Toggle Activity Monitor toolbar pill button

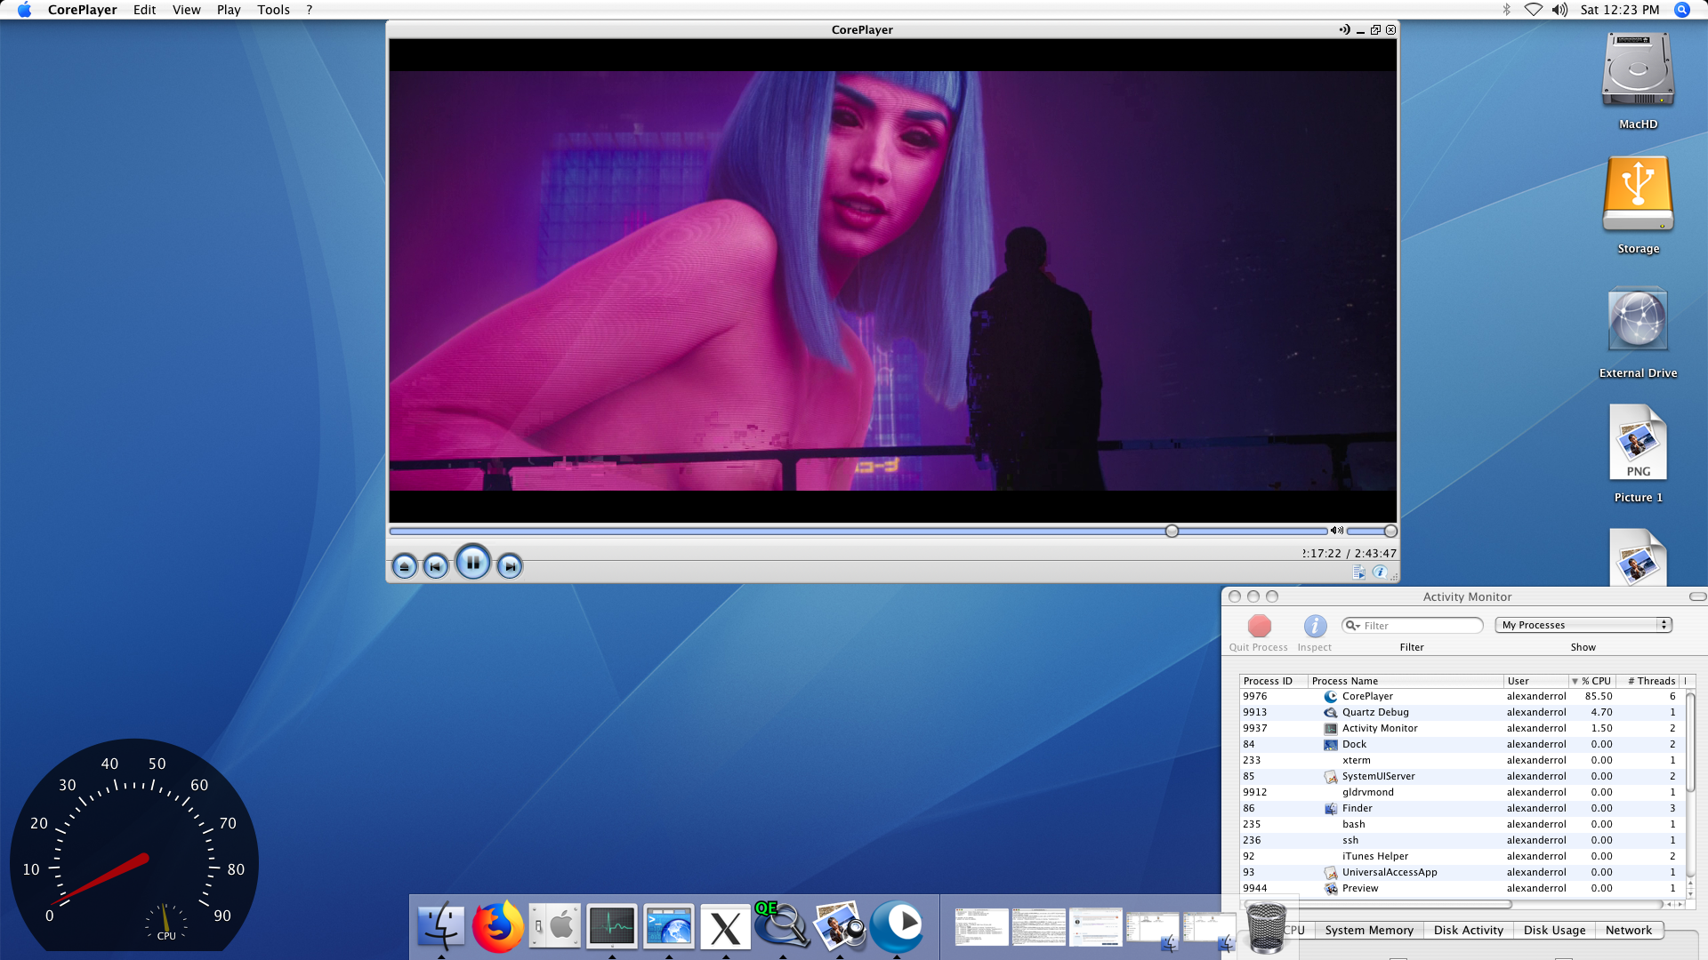pyautogui.click(x=1697, y=596)
